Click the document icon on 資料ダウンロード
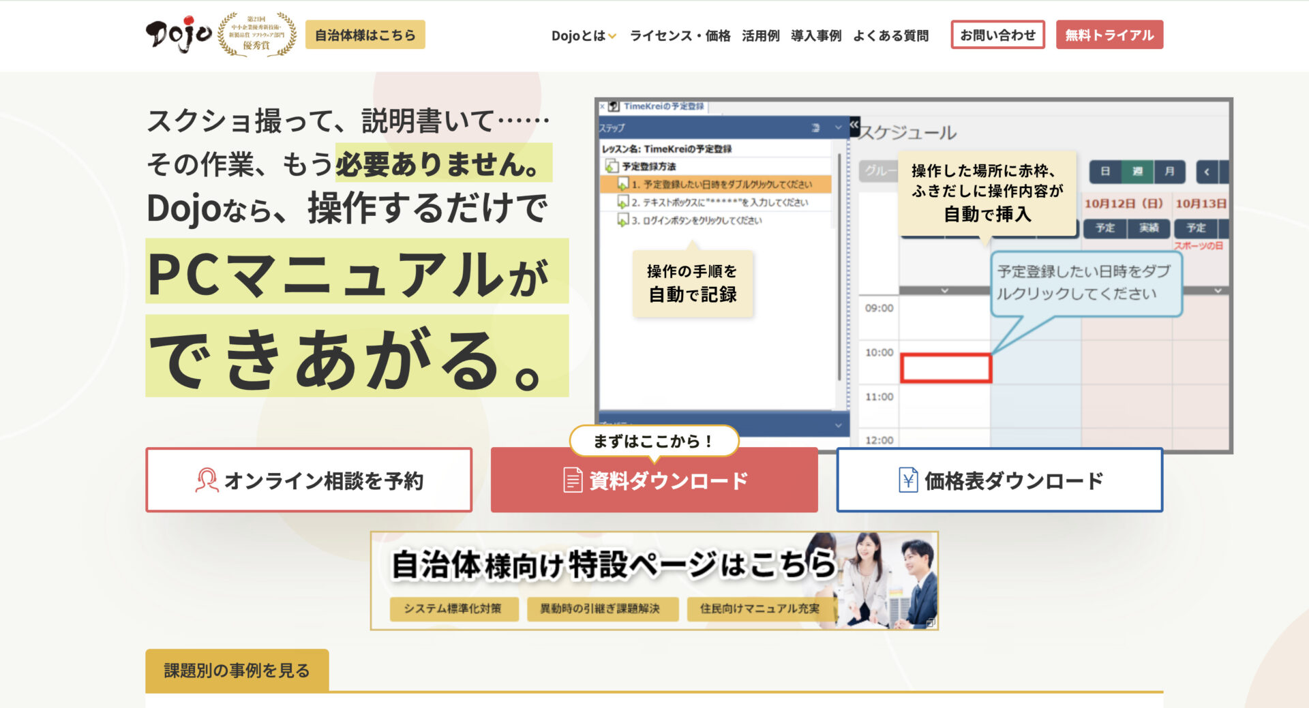Viewport: 1309px width, 708px height. tap(573, 480)
